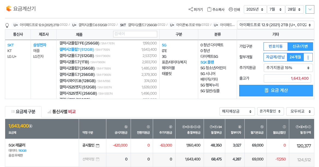
Task: Open the 해지예상금 dropdown
Action: (237, 112)
